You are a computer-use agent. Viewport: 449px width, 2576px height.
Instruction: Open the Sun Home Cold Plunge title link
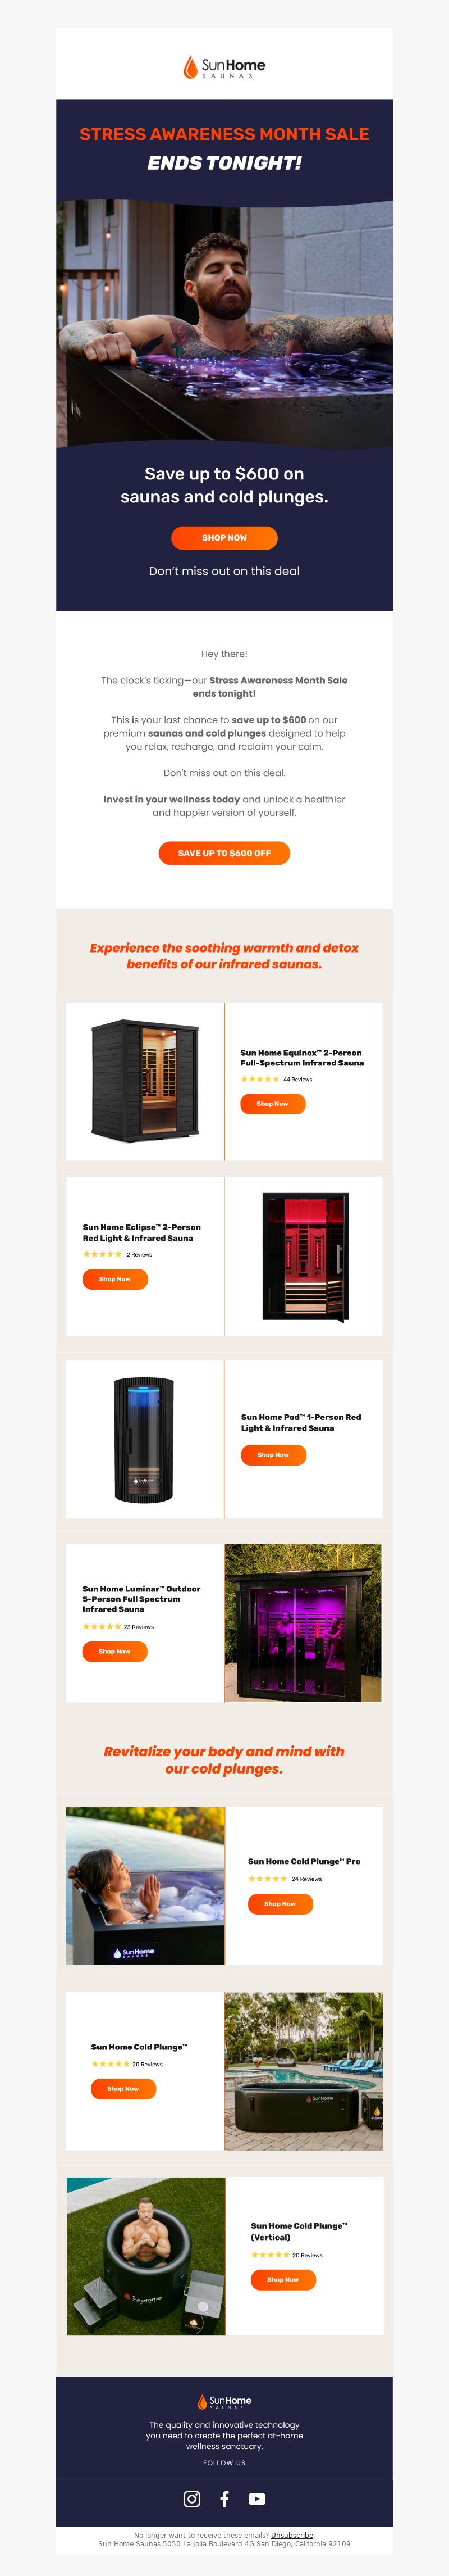click(139, 2047)
